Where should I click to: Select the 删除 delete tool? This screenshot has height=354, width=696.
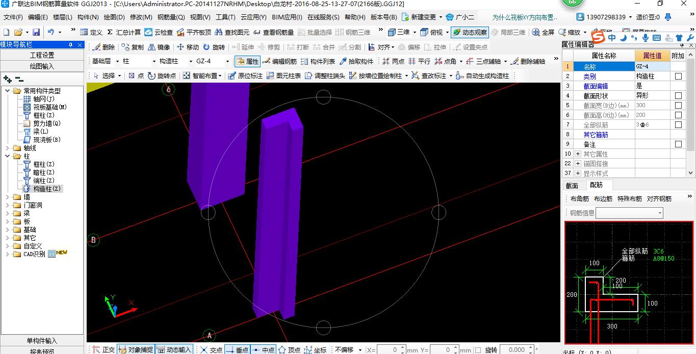pyautogui.click(x=104, y=47)
